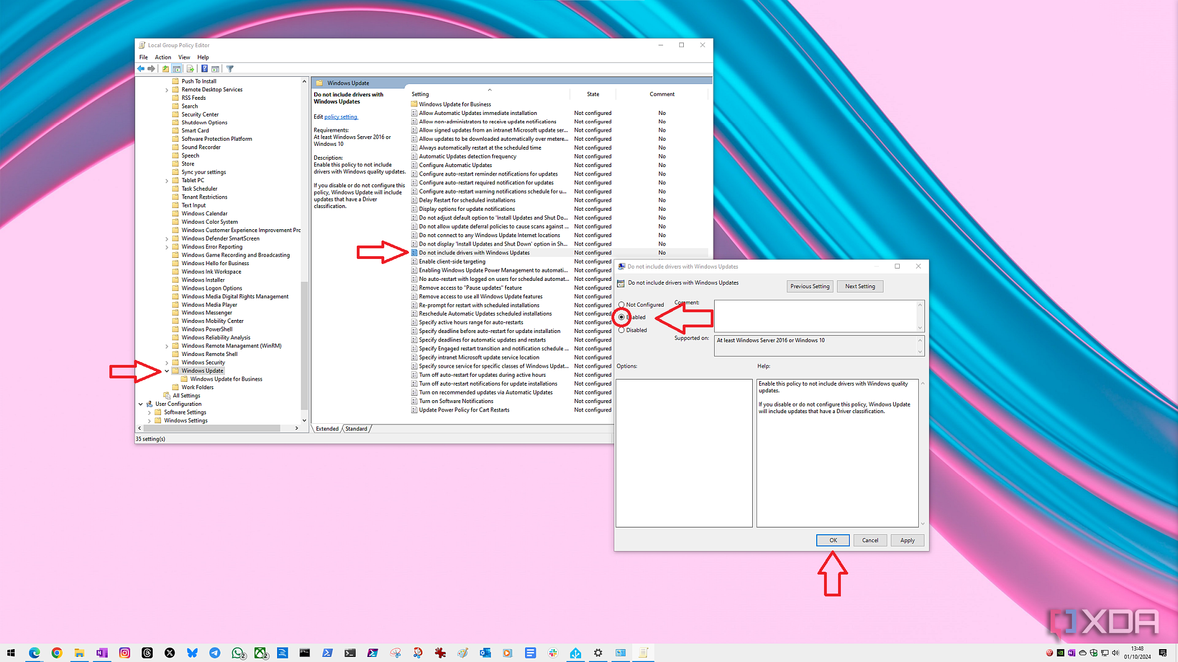
Task: Click the Show/Hide Action Pane icon
Action: click(216, 68)
